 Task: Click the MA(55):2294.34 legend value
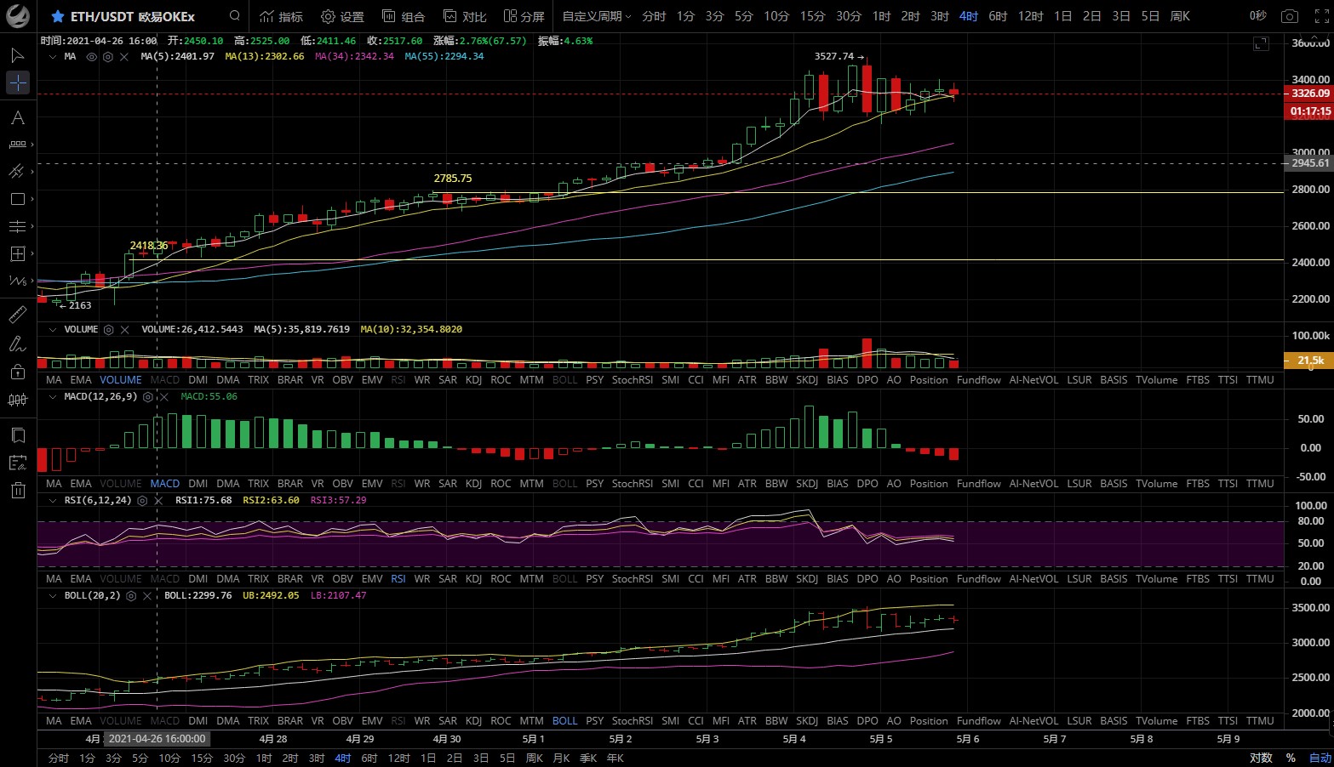tap(444, 57)
